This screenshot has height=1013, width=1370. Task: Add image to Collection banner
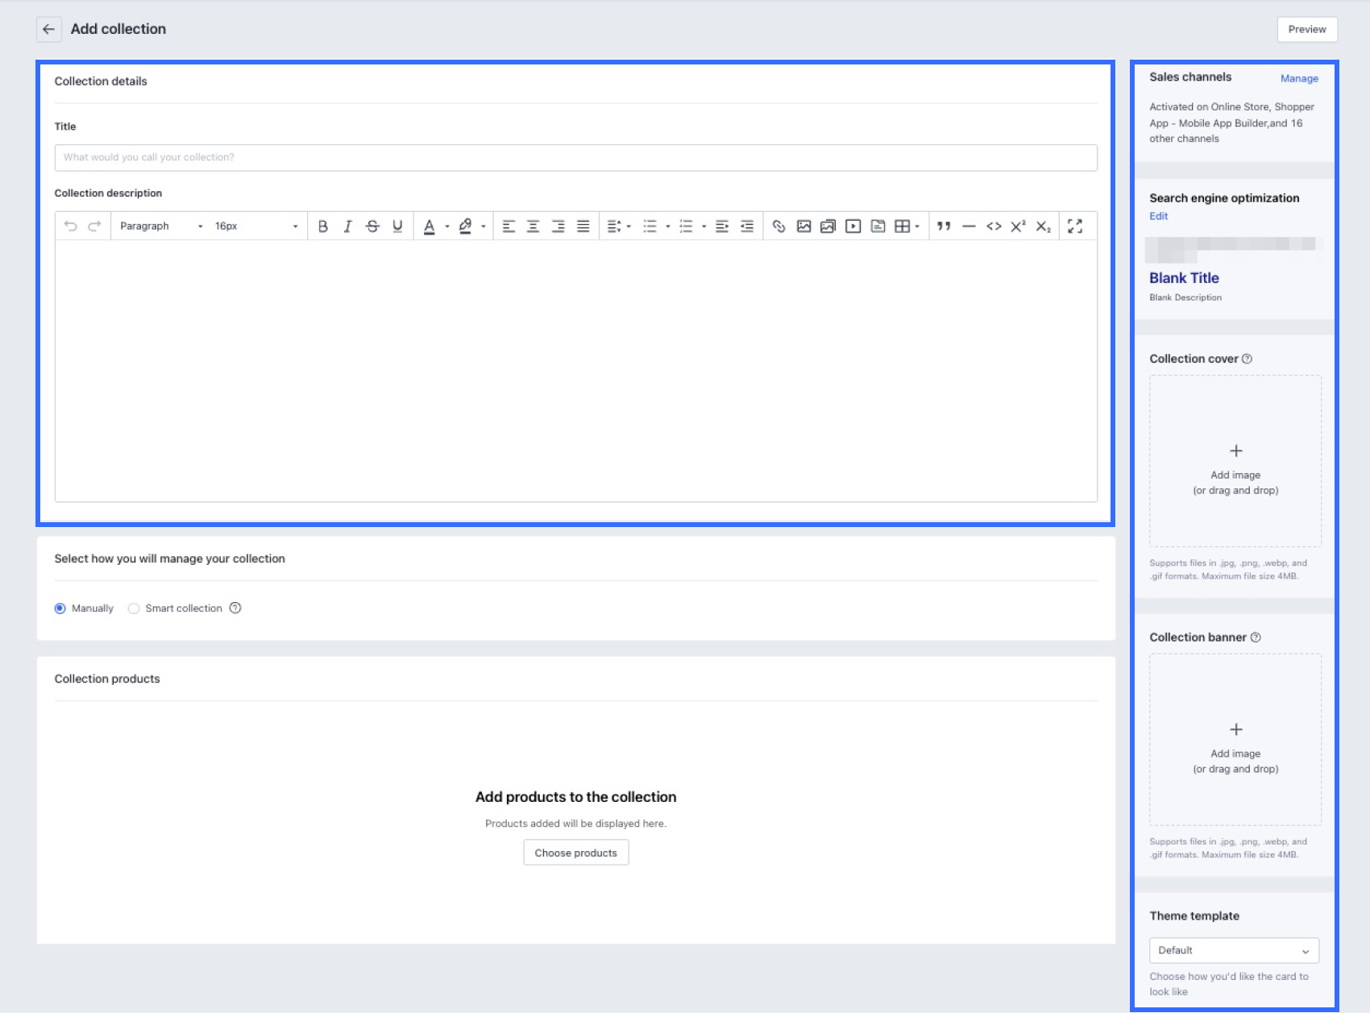[x=1235, y=740]
